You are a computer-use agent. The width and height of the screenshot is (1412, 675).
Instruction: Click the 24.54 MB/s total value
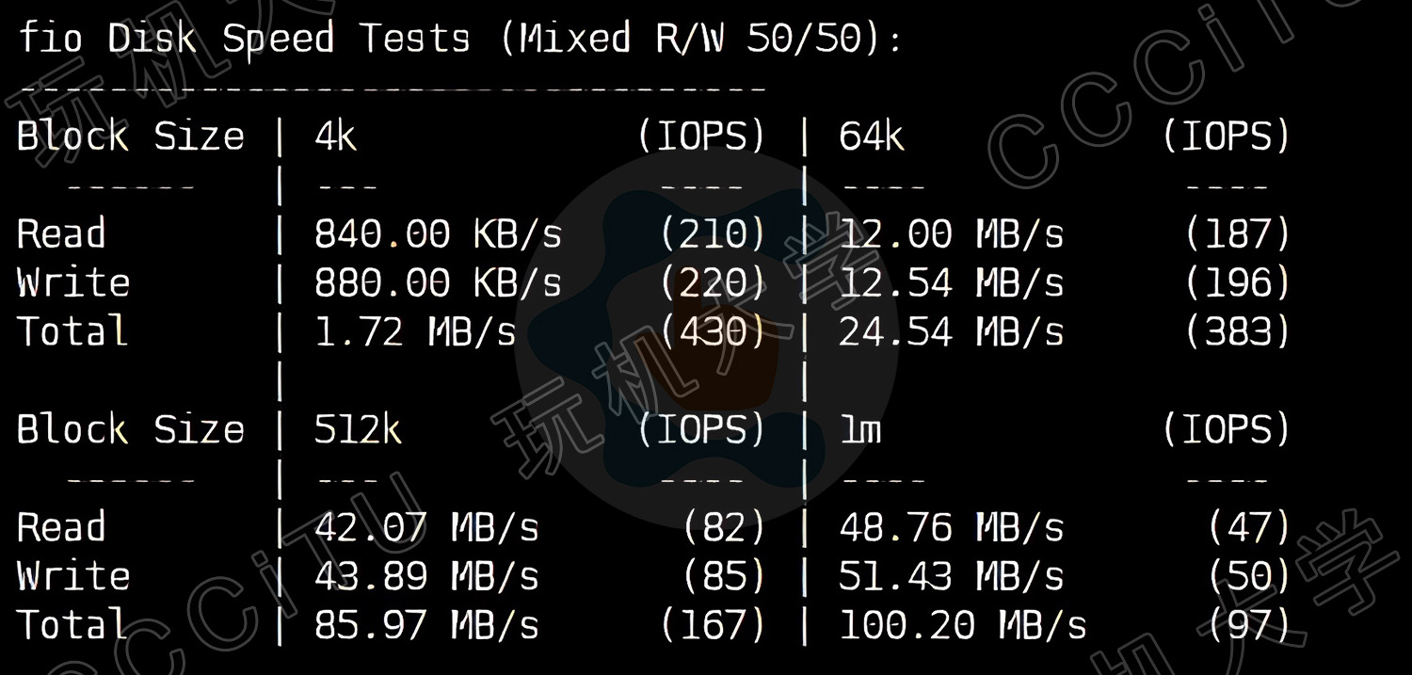[952, 332]
